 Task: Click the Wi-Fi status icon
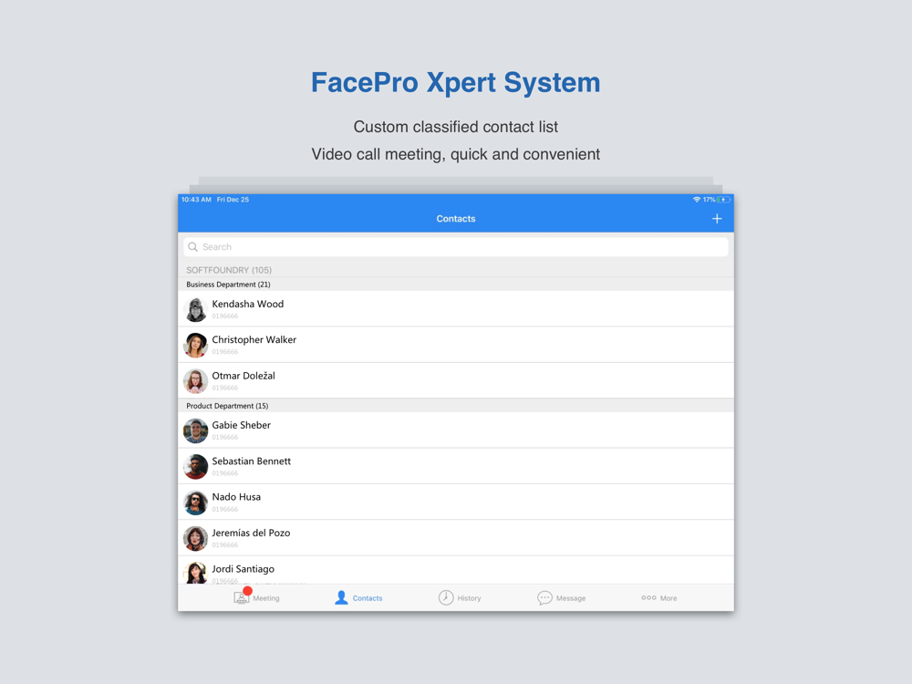696,200
